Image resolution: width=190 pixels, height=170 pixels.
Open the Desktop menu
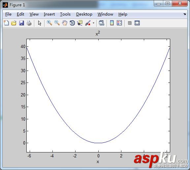click(x=84, y=14)
